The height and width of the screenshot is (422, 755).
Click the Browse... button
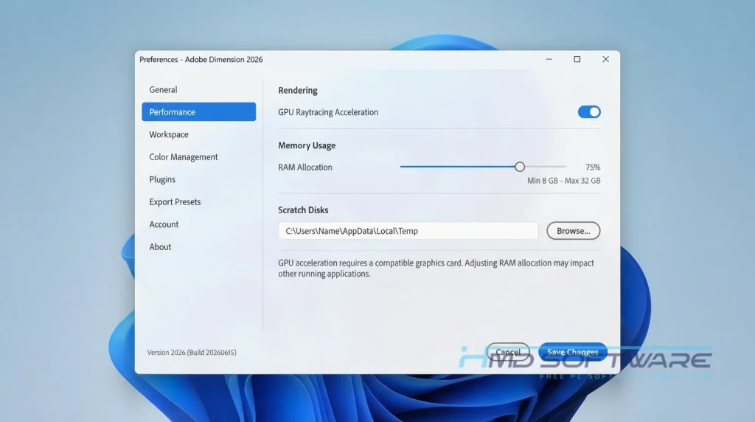coord(573,231)
